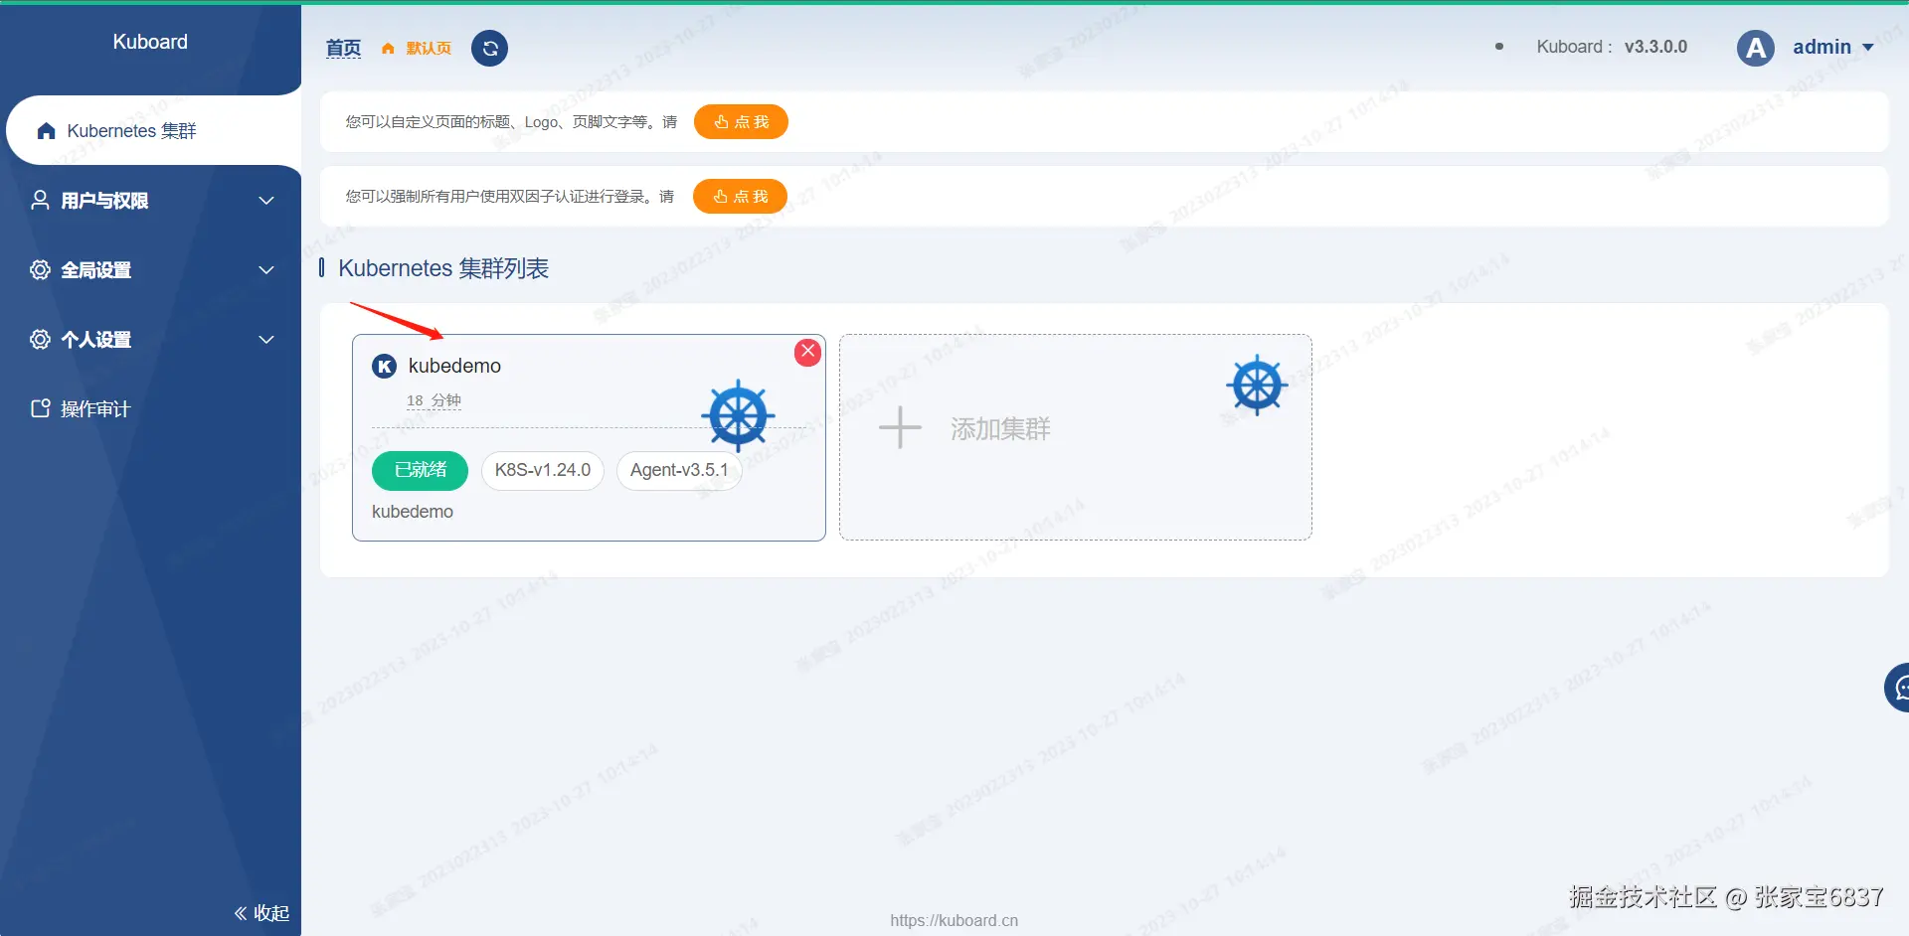Viewport: 1909px width, 936px height.
Task: Click the Kuboard logo title
Action: [x=150, y=42]
